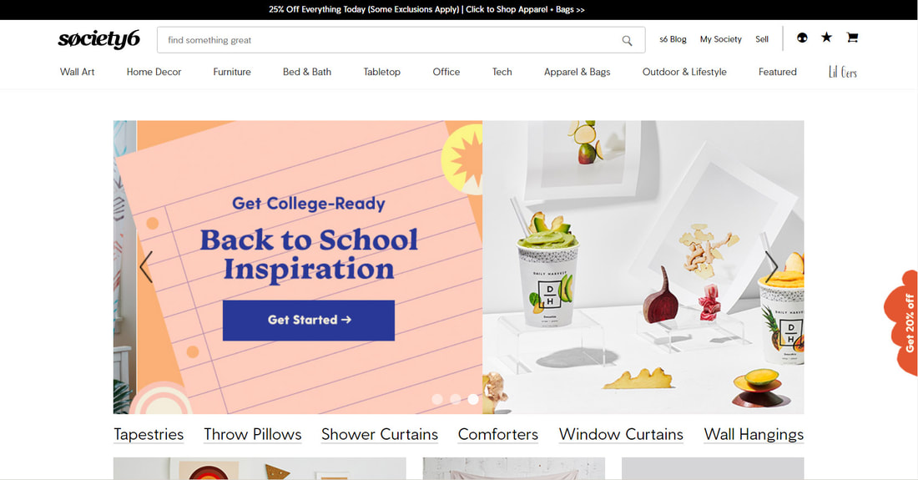The image size is (918, 480).
Task: Click the Get Started button
Action: (x=309, y=321)
